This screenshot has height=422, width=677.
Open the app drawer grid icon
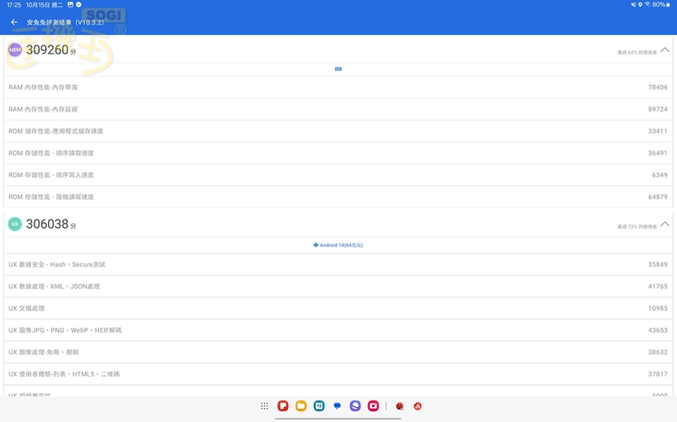pos(264,406)
